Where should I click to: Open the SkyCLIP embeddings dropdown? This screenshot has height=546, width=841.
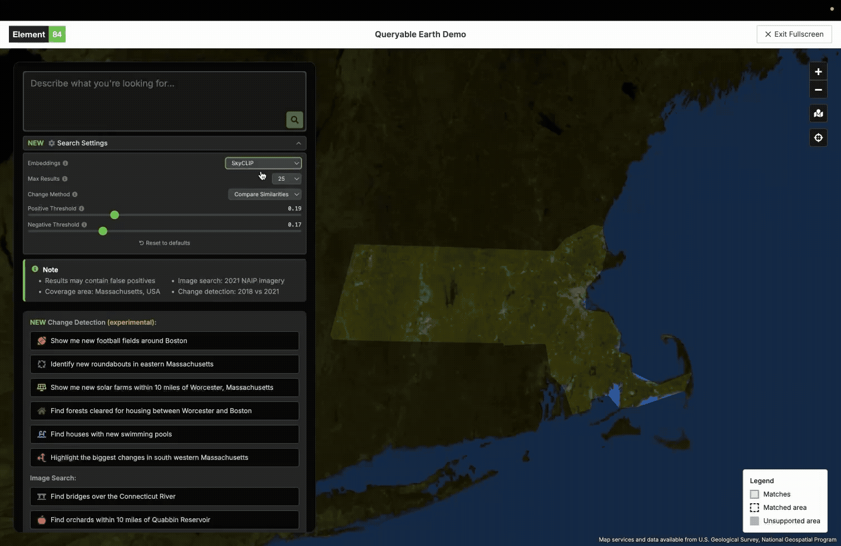(263, 163)
